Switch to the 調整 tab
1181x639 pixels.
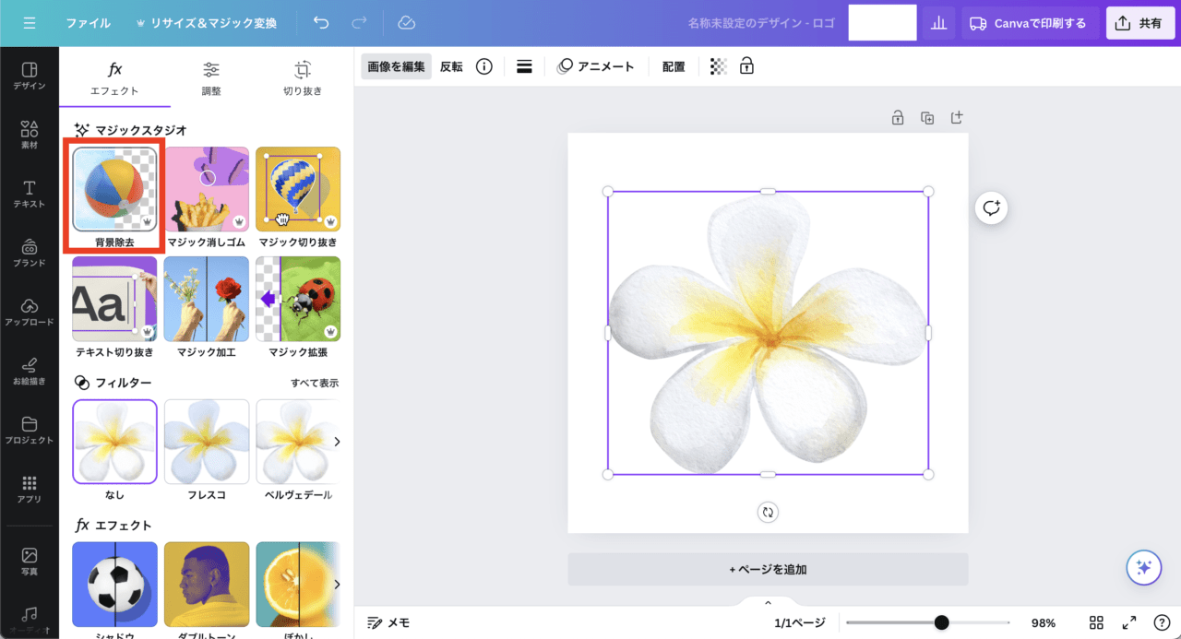pos(211,78)
